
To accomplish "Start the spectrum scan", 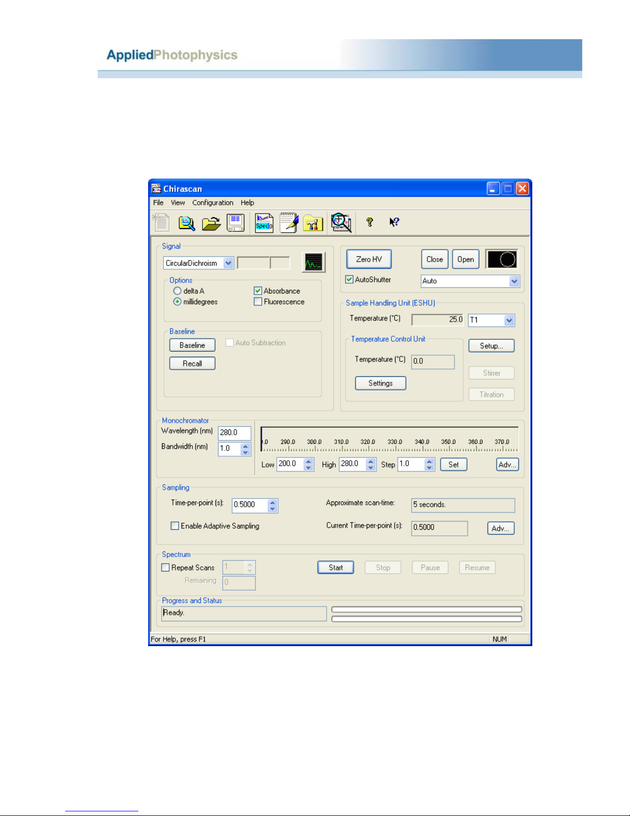I will (x=336, y=567).
